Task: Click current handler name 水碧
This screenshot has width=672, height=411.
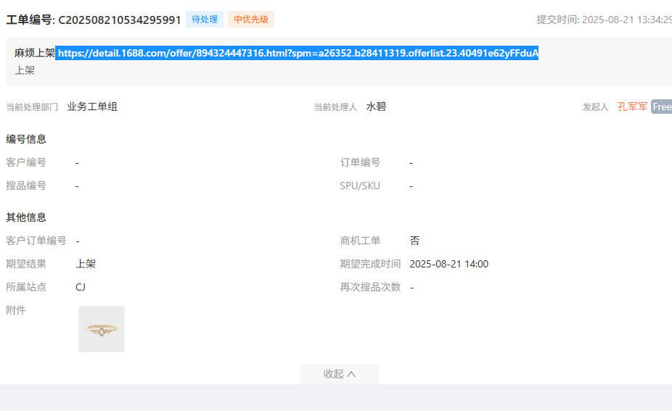Action: [x=376, y=107]
